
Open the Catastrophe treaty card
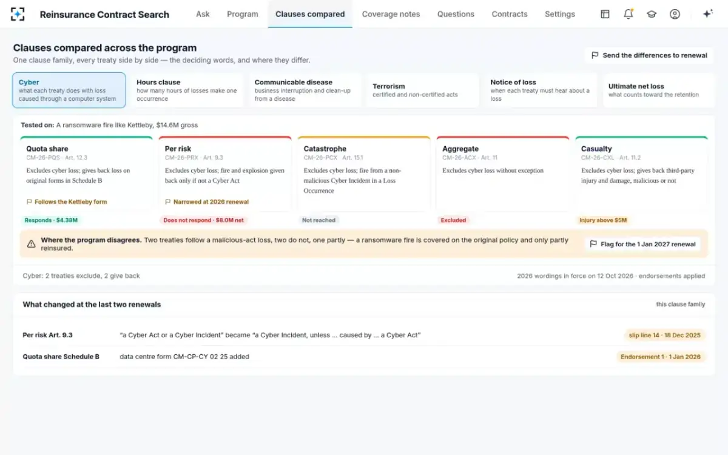(x=364, y=174)
